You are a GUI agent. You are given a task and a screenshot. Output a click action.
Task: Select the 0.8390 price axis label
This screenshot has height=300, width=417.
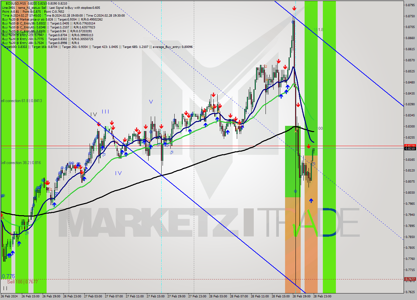pyautogui.click(x=410, y=104)
